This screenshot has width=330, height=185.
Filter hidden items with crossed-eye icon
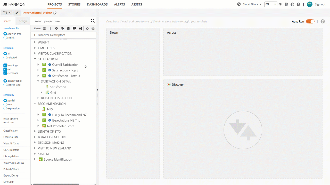point(93,29)
